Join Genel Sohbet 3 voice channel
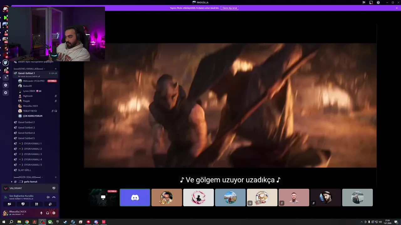 (26, 127)
